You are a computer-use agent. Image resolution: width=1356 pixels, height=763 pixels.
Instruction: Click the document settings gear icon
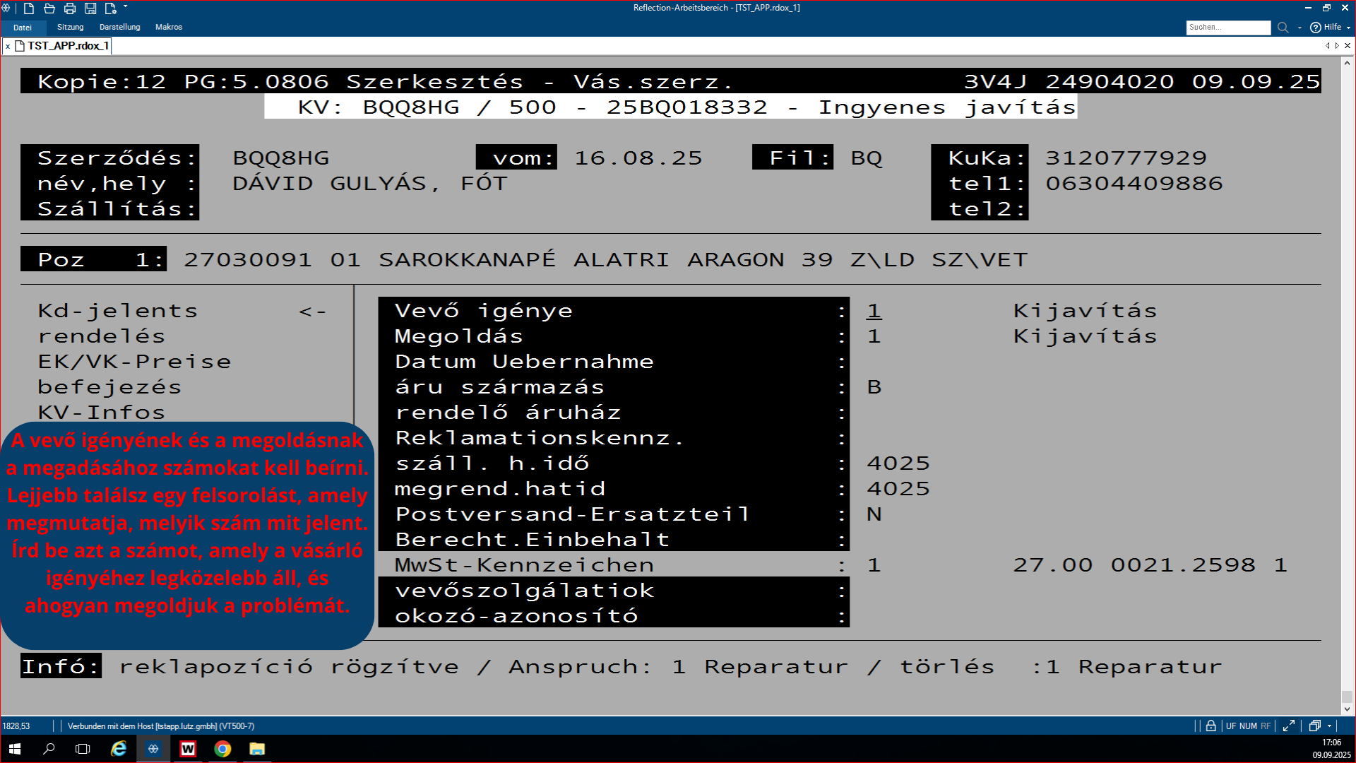pyautogui.click(x=110, y=8)
